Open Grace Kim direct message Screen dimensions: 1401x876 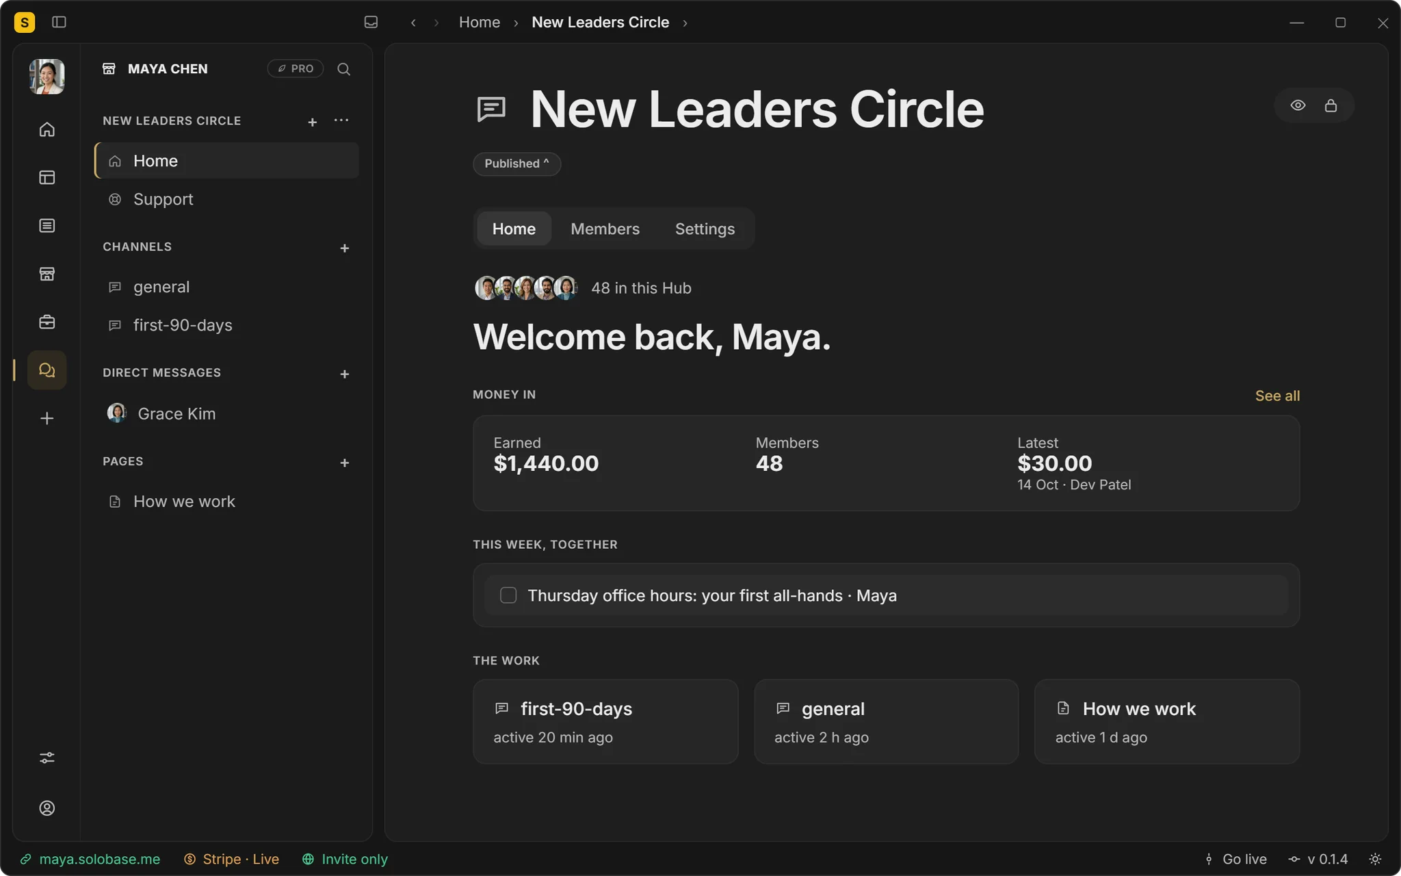[x=226, y=413]
